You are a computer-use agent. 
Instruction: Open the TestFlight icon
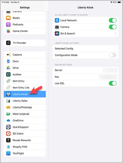pyautogui.click(x=8, y=153)
